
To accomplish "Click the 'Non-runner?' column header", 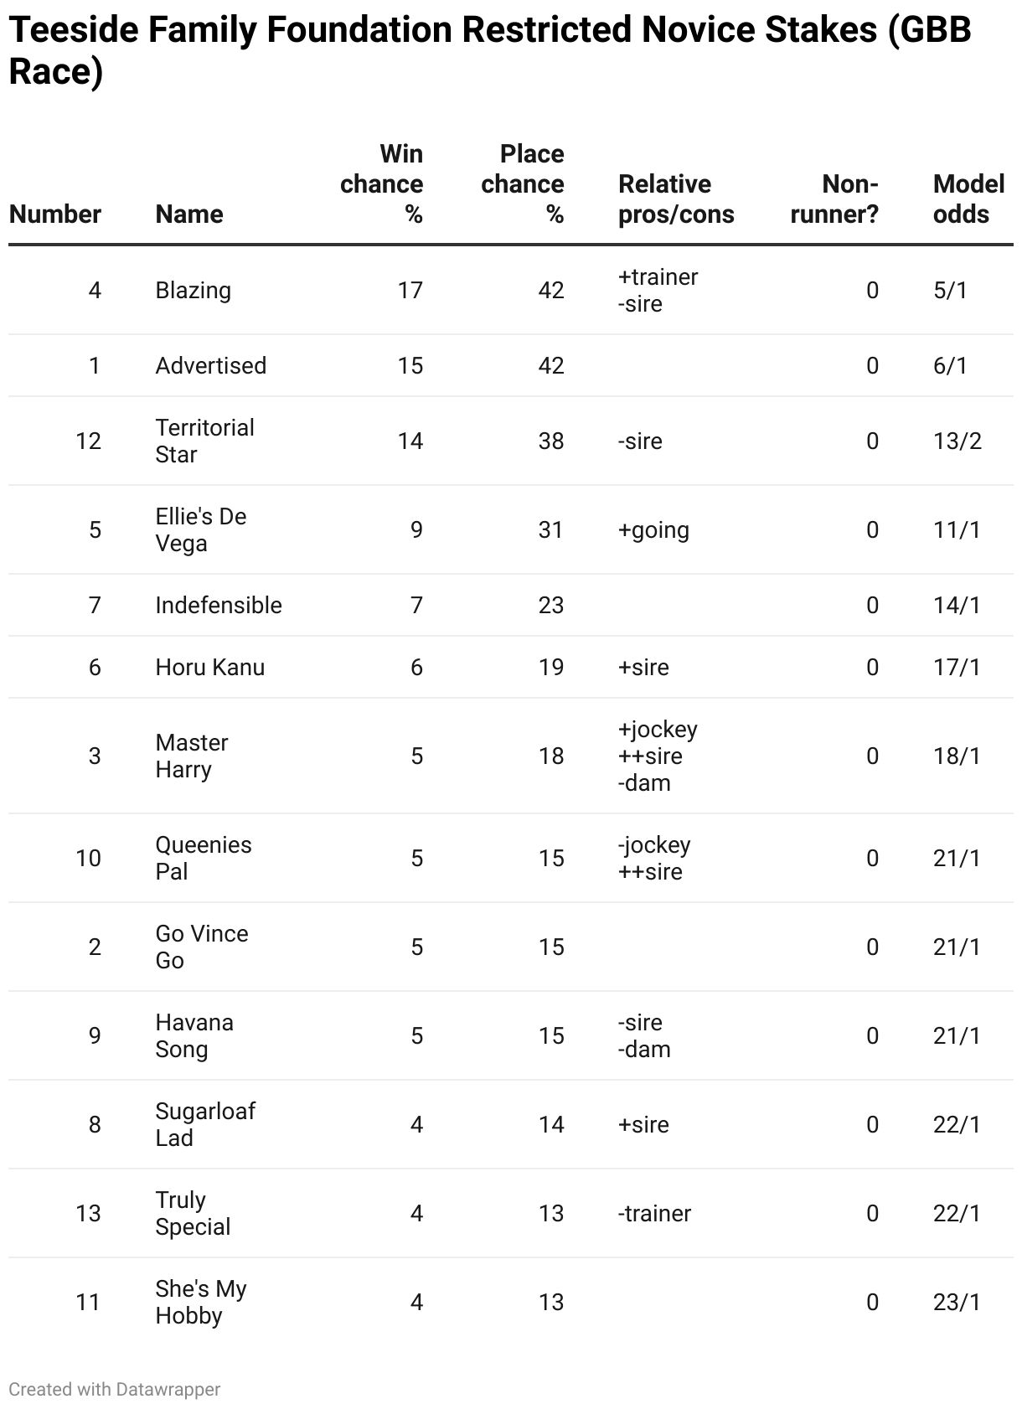I will (x=834, y=199).
